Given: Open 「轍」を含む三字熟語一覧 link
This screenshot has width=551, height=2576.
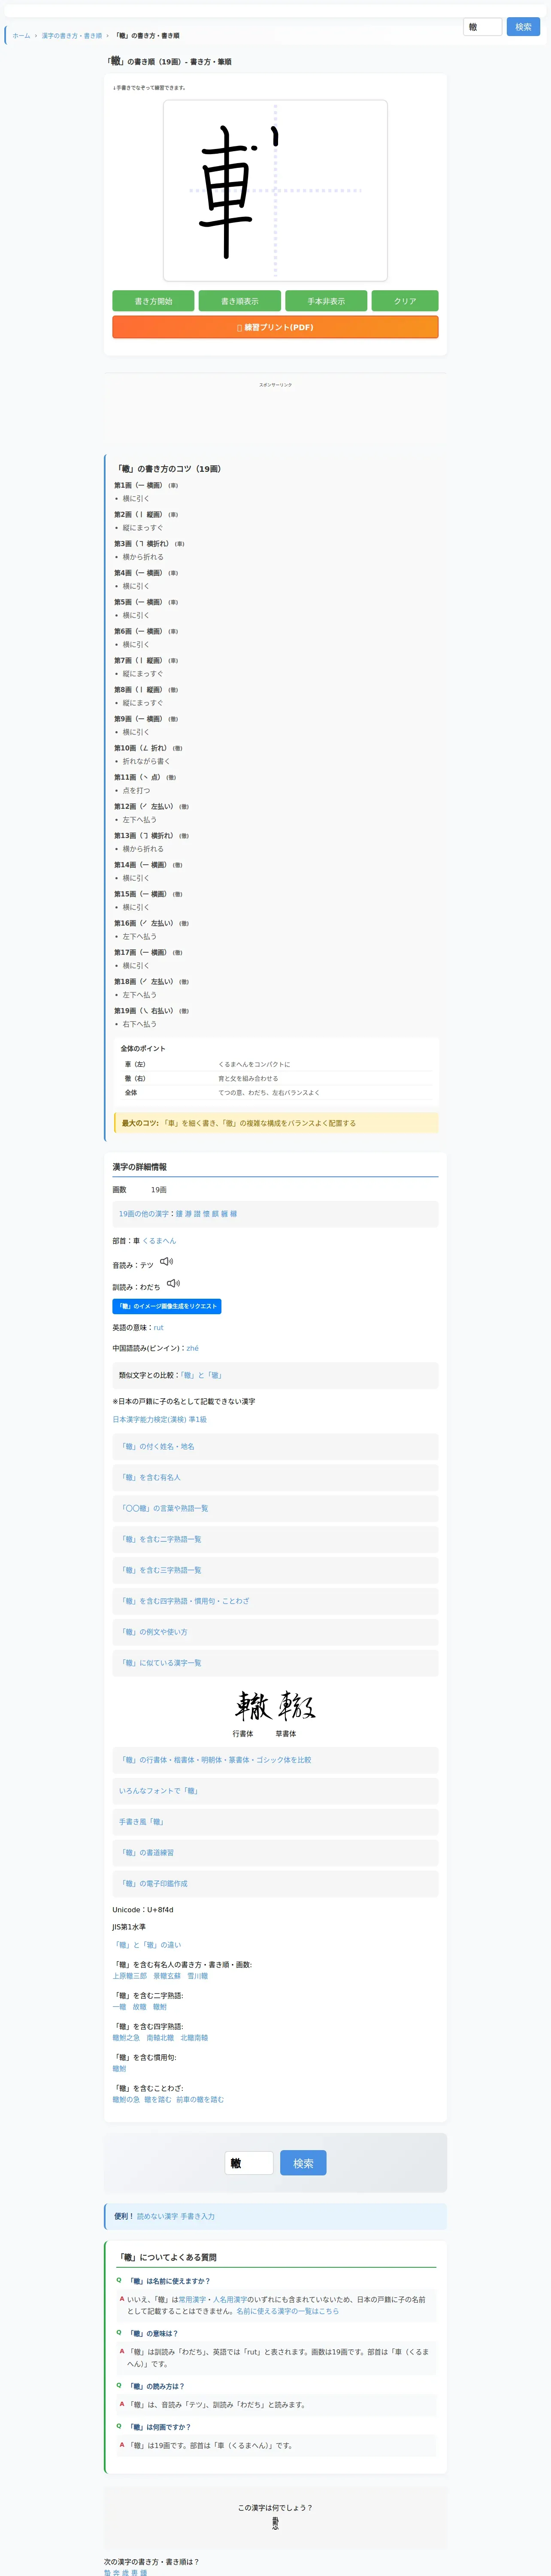Looking at the screenshot, I should click(x=160, y=1571).
